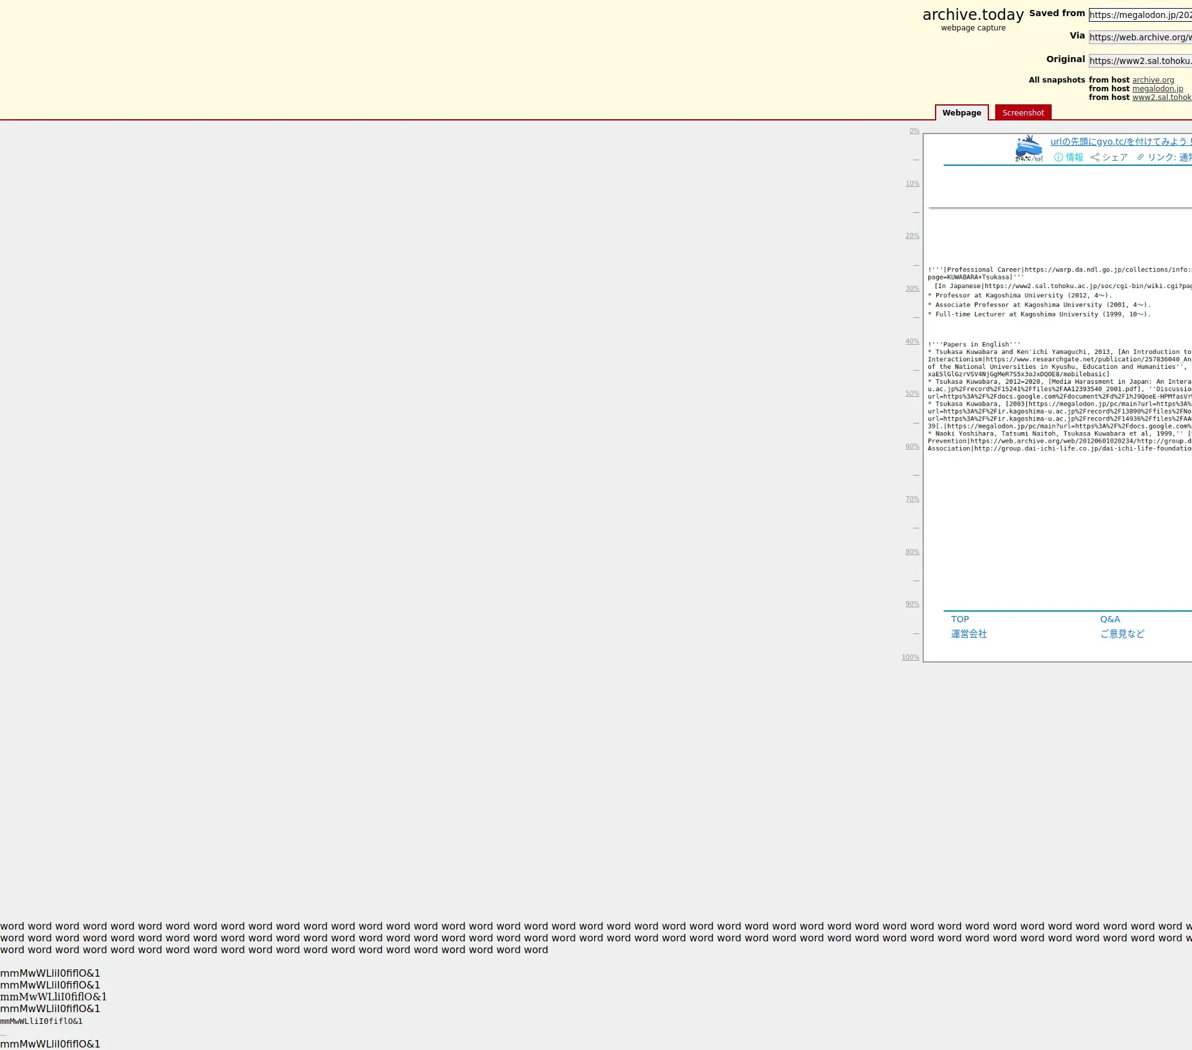Click the 運営会社 footer link
The image size is (1192, 1050).
[x=968, y=634]
